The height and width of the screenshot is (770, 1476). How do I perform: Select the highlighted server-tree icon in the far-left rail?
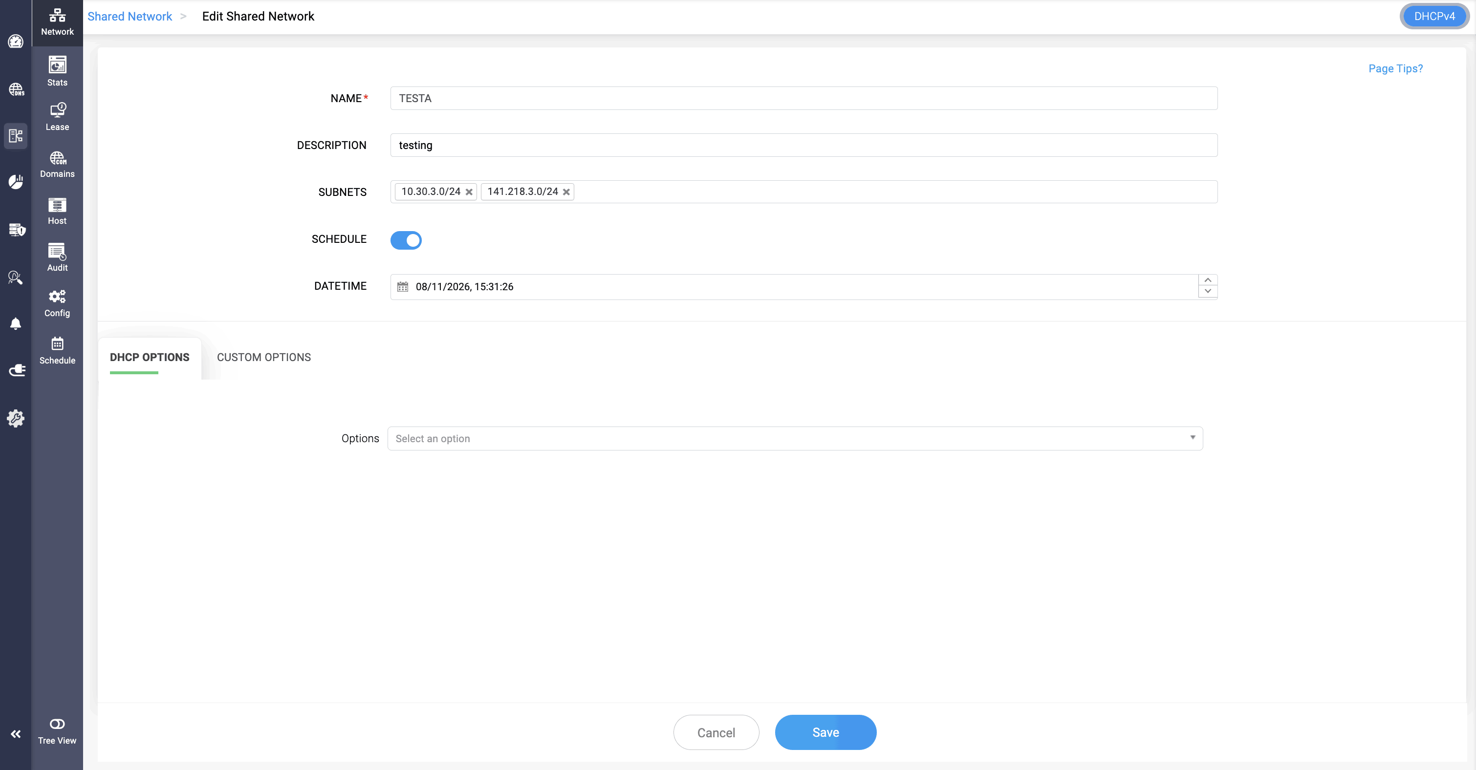[16, 136]
